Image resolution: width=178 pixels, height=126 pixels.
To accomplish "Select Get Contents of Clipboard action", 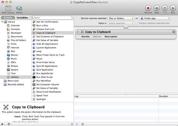I will pyautogui.click(x=50, y=37).
